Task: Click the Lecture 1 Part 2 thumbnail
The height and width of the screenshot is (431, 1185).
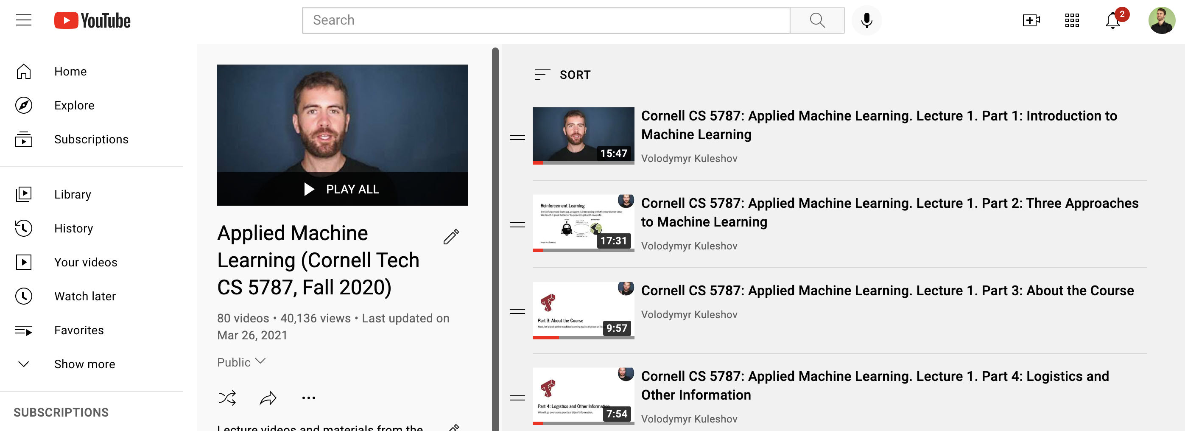Action: pyautogui.click(x=583, y=223)
